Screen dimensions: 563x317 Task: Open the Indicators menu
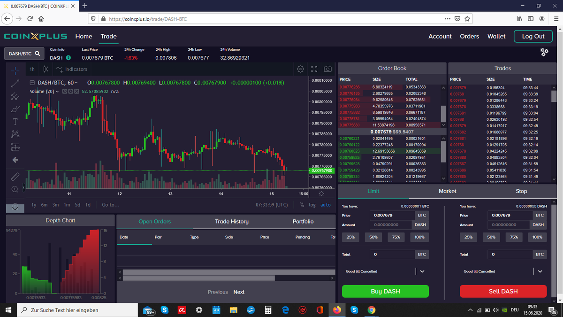click(x=71, y=69)
